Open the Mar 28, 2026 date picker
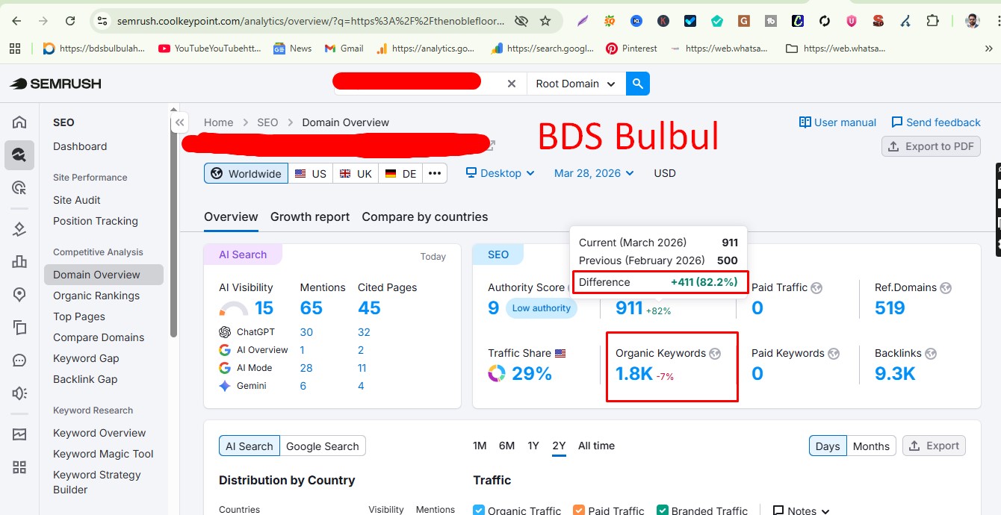The width and height of the screenshot is (1001, 515). pos(594,173)
